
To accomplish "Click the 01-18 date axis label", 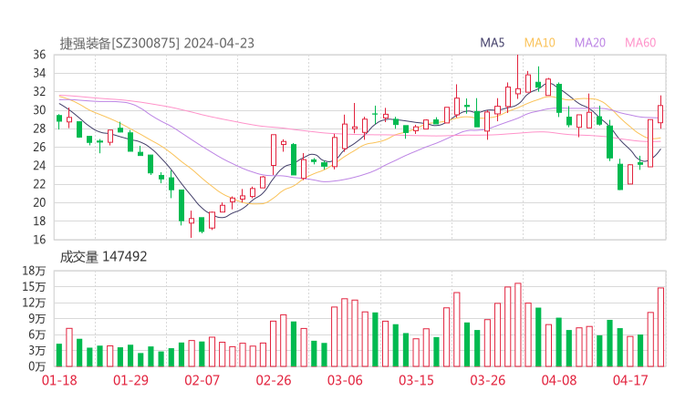I will (x=59, y=380).
